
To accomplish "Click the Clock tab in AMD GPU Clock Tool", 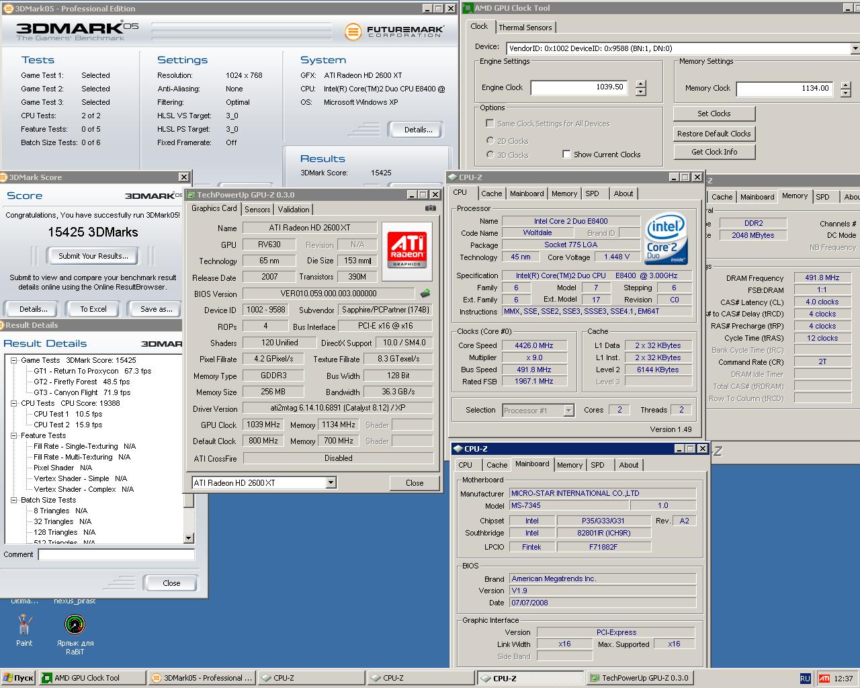I will point(479,26).
